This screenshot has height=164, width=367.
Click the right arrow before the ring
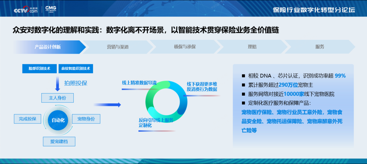tap(107, 105)
